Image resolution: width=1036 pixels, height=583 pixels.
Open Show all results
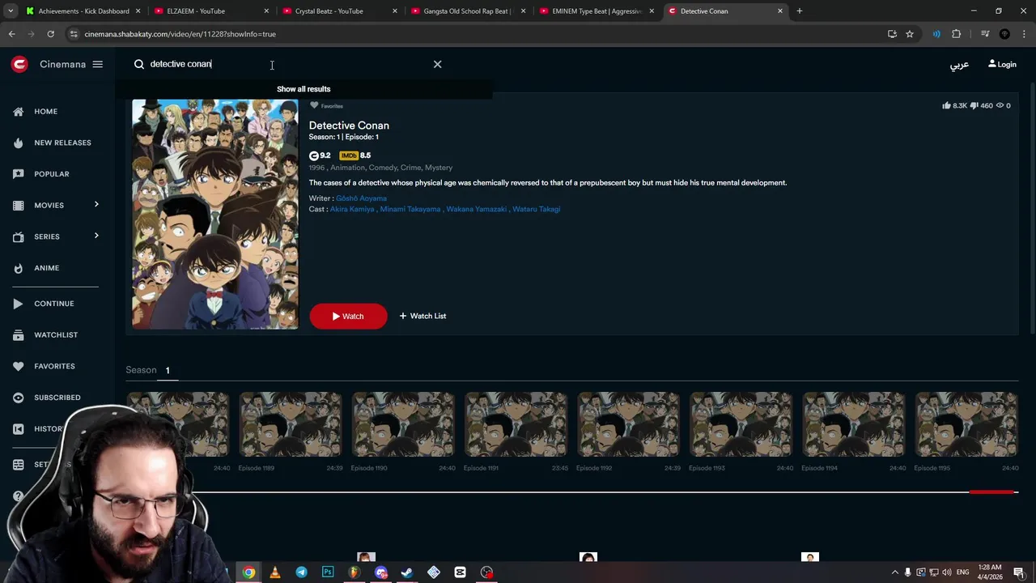click(x=304, y=89)
